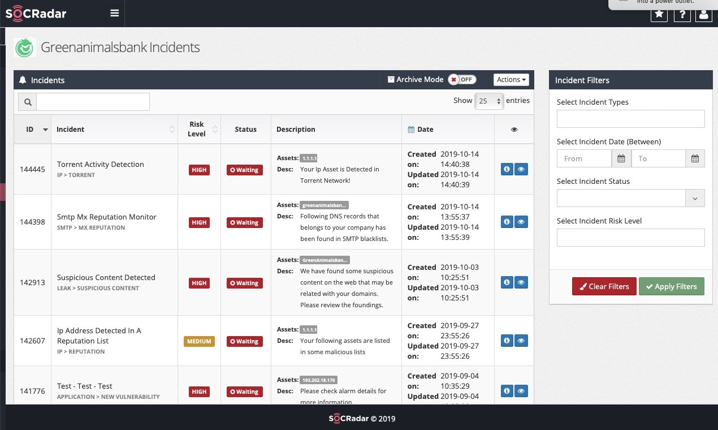
Task: Open the Actions dropdown
Action: click(x=511, y=79)
